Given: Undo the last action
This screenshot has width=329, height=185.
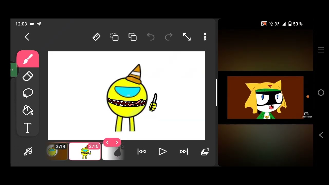Looking at the screenshot, I should click(x=151, y=37).
